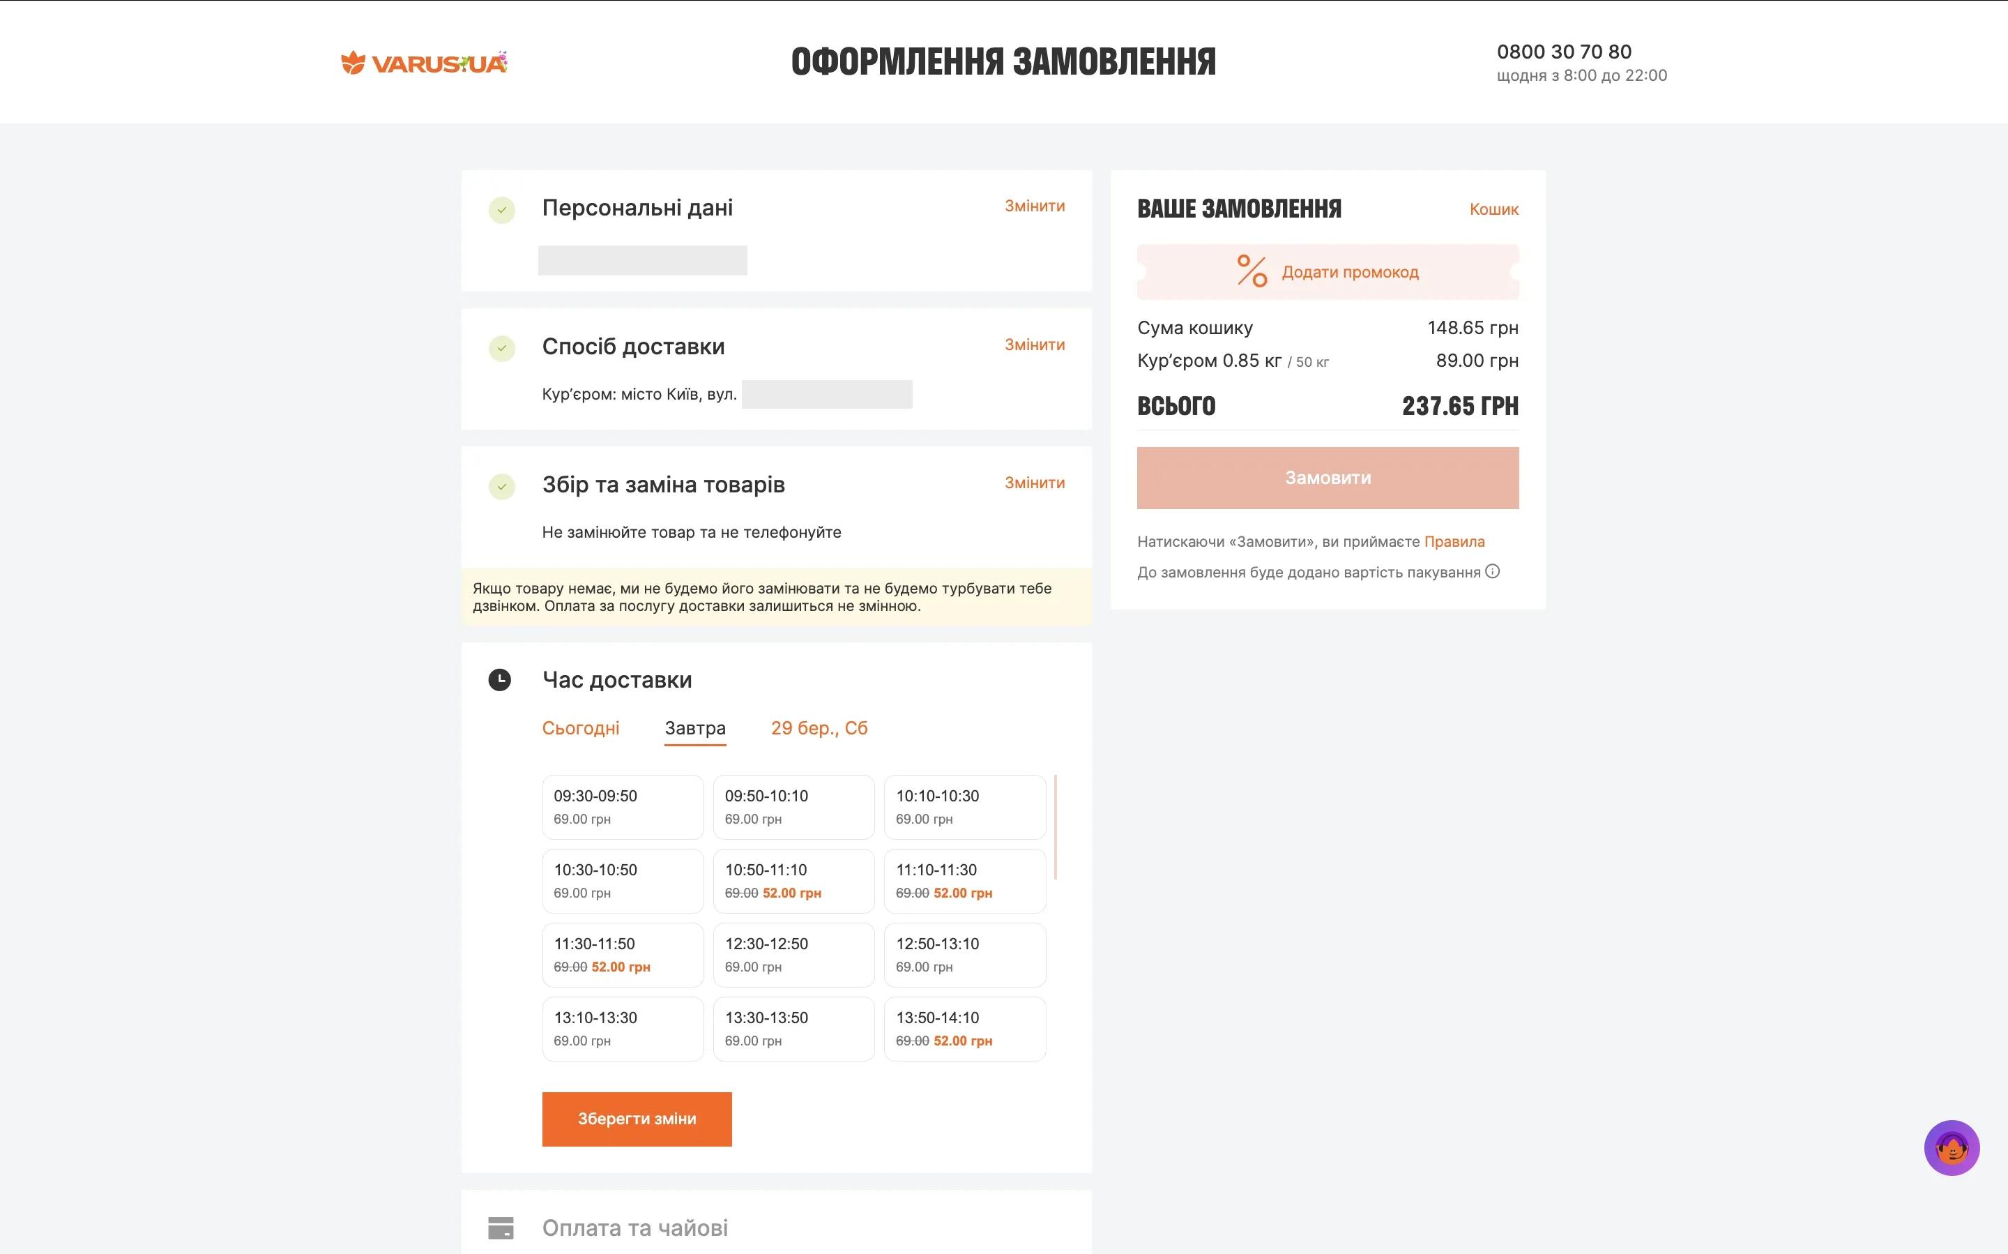
Task: Expand Спосіб доставки via Змінити
Action: point(1034,344)
